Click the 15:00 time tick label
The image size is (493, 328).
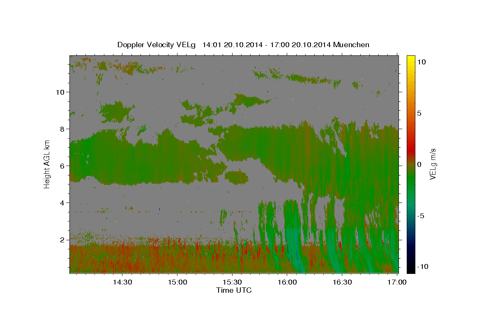[177, 282]
